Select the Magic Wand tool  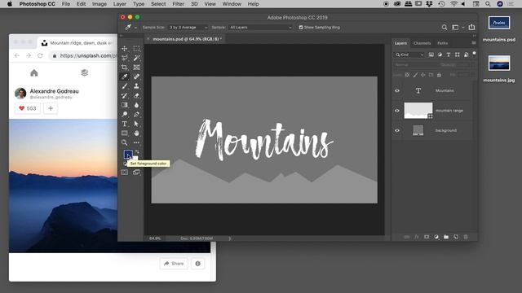coord(136,58)
